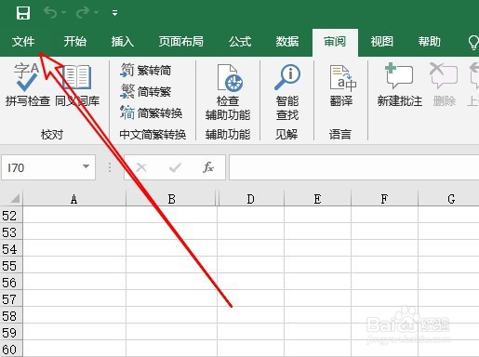This screenshot has width=479, height=357.
Task: Click cell E55
Action: pos(317,265)
